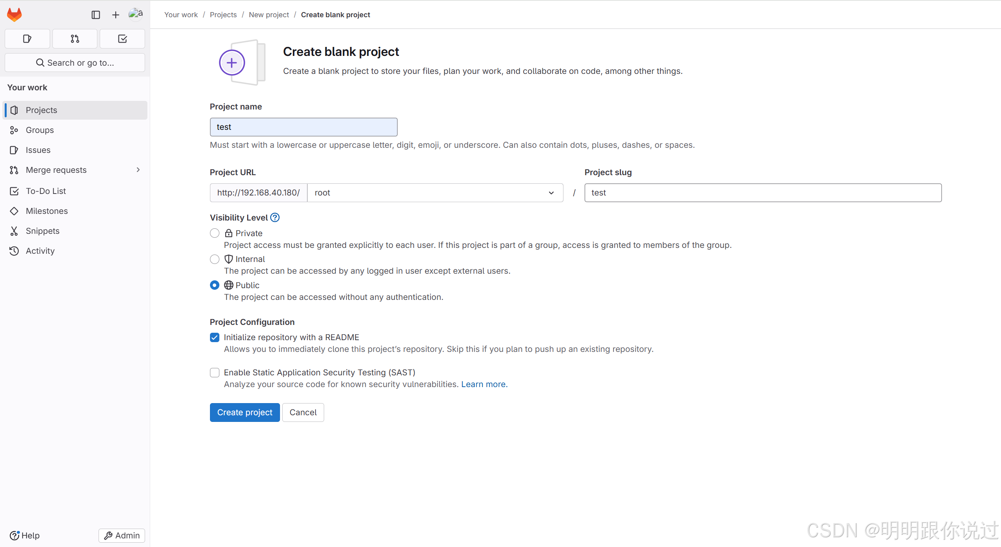This screenshot has height=547, width=1001.
Task: Click the Create project button
Action: [245, 412]
